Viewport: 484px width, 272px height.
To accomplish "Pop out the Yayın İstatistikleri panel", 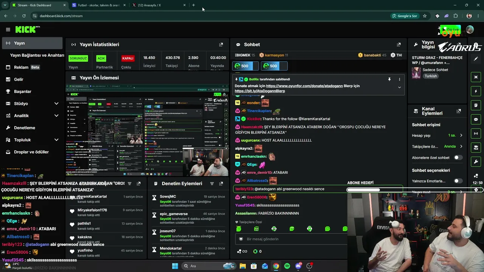I will pos(221,45).
